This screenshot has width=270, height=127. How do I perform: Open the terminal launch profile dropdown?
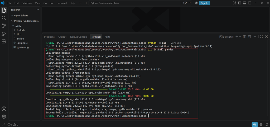point(240,37)
